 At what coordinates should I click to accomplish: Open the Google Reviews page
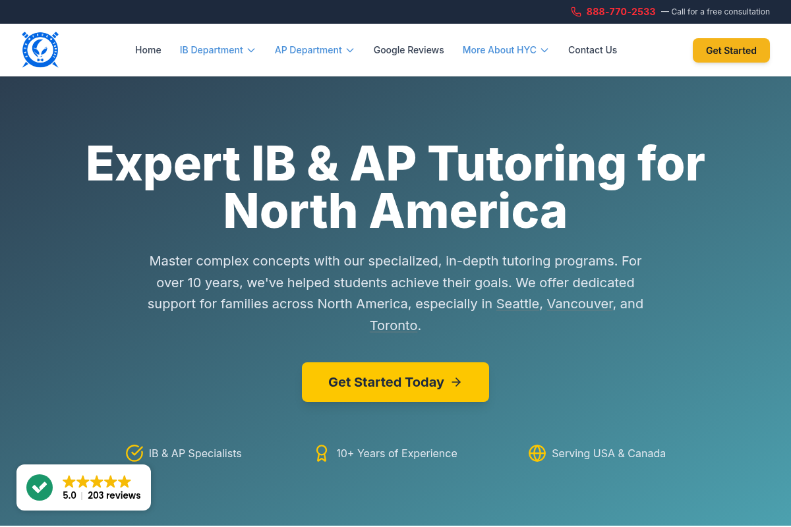tap(409, 50)
